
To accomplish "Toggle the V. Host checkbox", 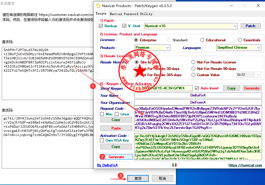I will [x=124, y=26].
